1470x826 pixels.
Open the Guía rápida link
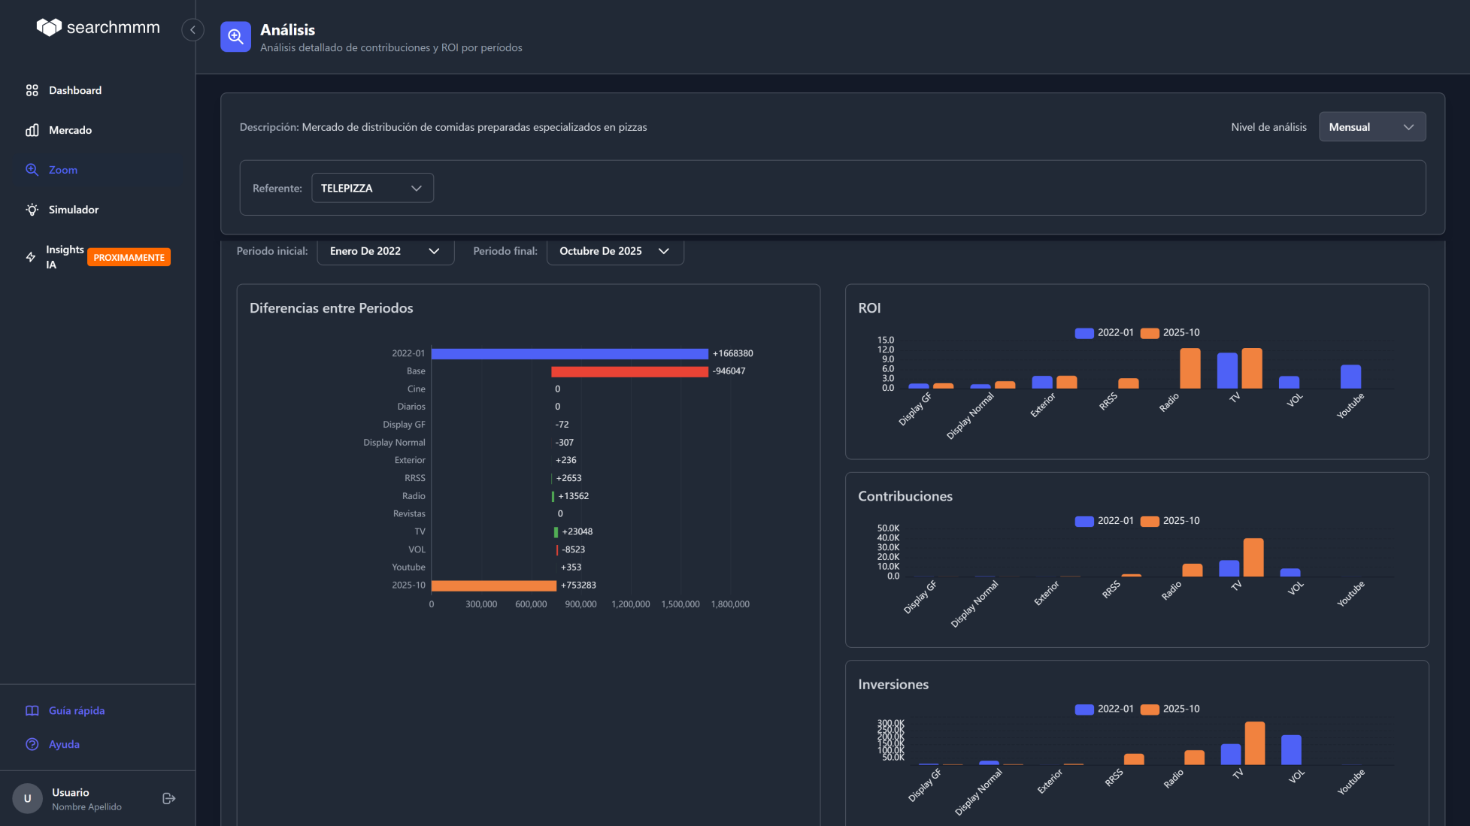click(x=76, y=710)
